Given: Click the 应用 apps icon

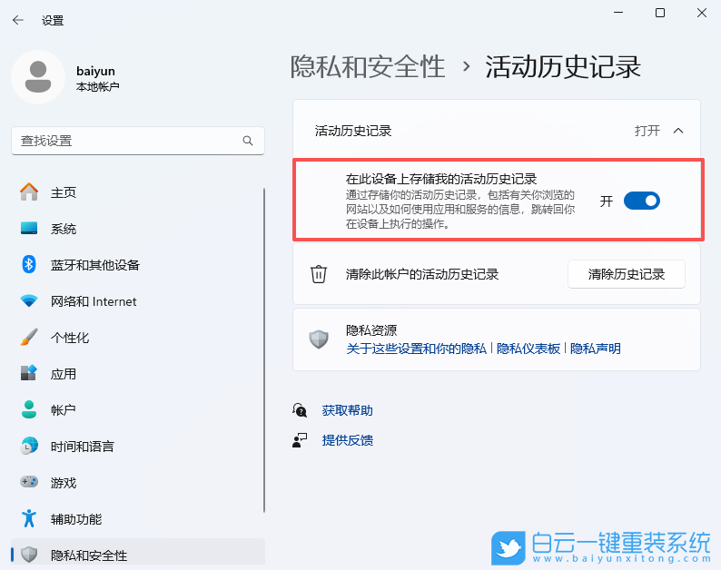Looking at the screenshot, I should tap(29, 373).
